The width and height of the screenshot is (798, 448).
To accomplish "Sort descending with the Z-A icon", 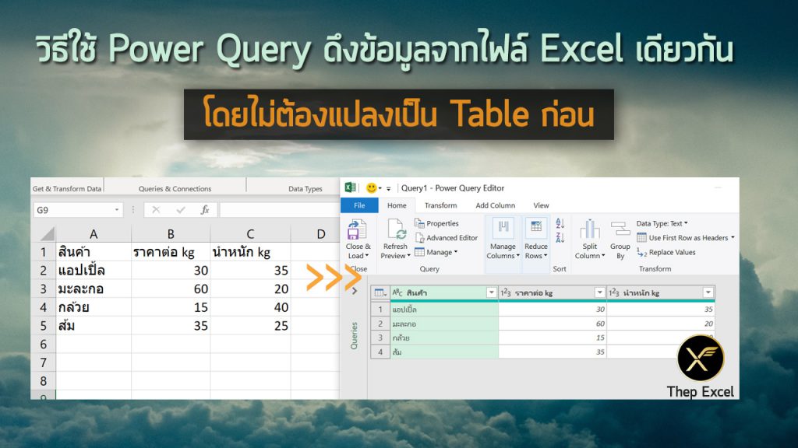I will pos(560,242).
